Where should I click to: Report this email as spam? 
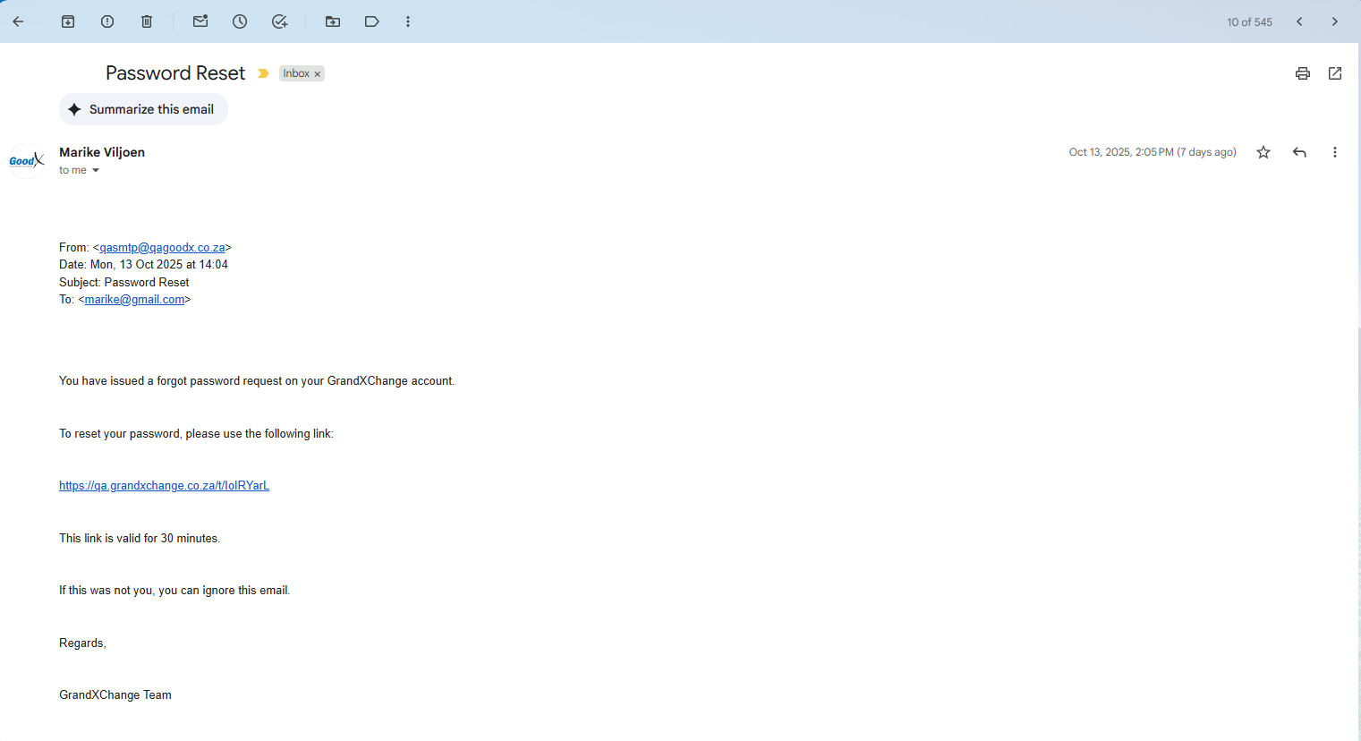click(107, 21)
